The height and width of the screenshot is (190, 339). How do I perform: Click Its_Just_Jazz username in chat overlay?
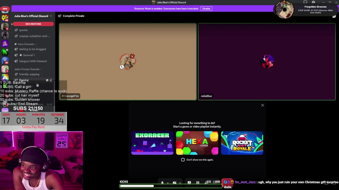(245, 182)
